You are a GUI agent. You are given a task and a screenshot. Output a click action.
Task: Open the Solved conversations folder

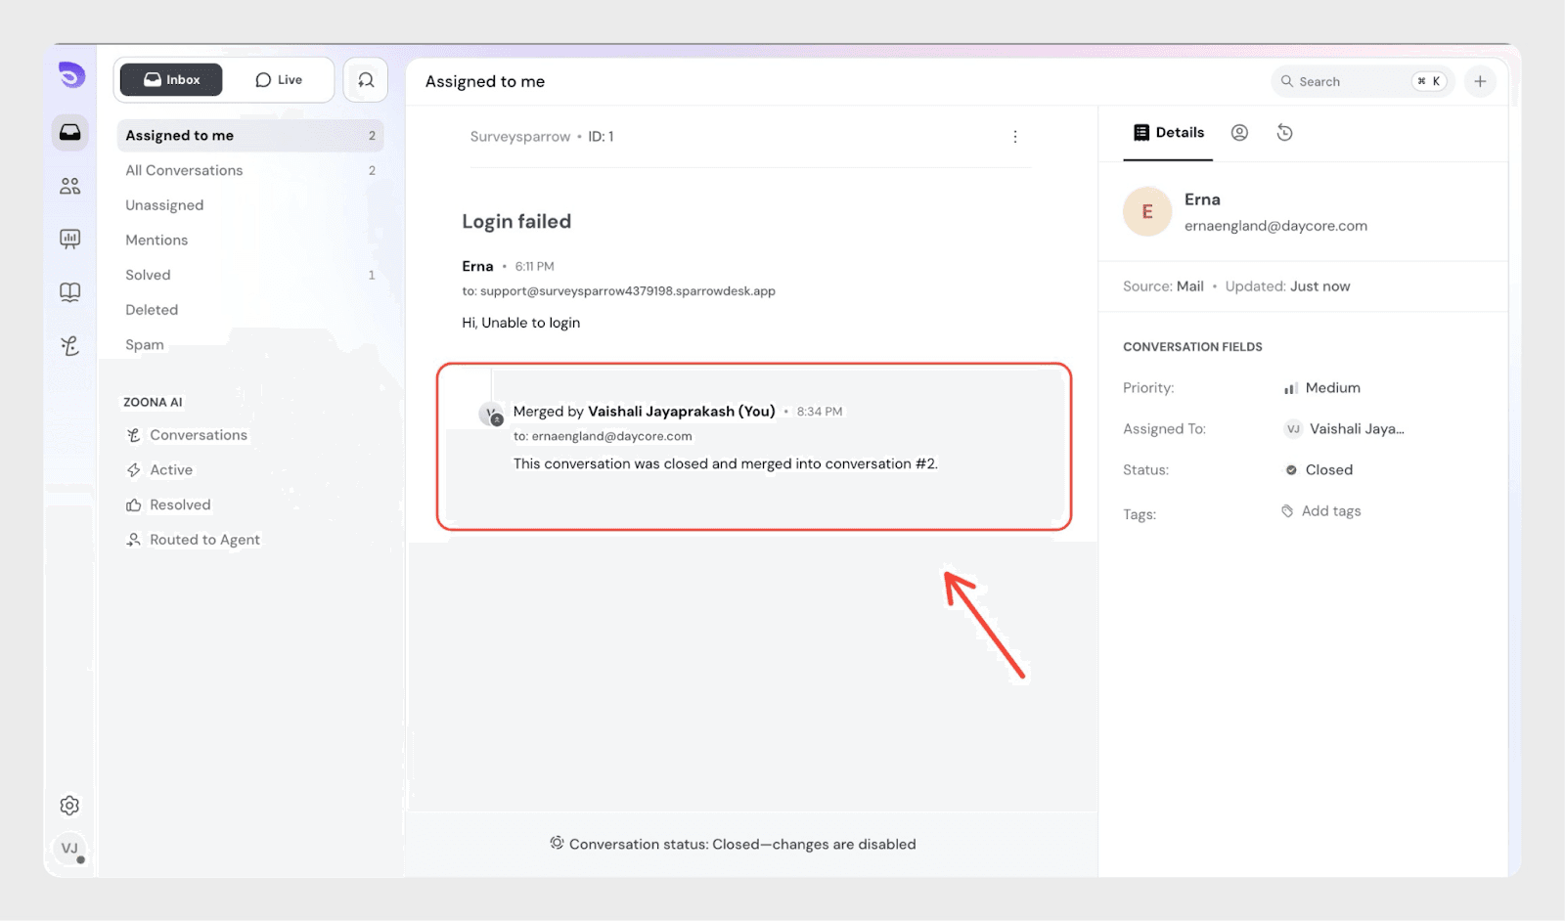pyautogui.click(x=148, y=276)
